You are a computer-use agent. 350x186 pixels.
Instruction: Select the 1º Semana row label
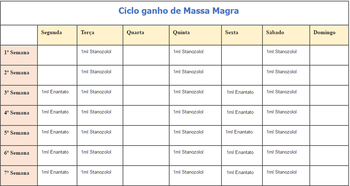(x=17, y=52)
